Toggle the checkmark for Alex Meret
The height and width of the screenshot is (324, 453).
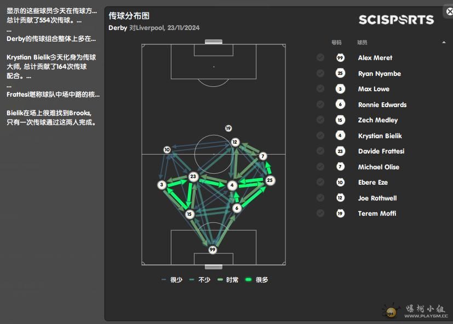320,58
